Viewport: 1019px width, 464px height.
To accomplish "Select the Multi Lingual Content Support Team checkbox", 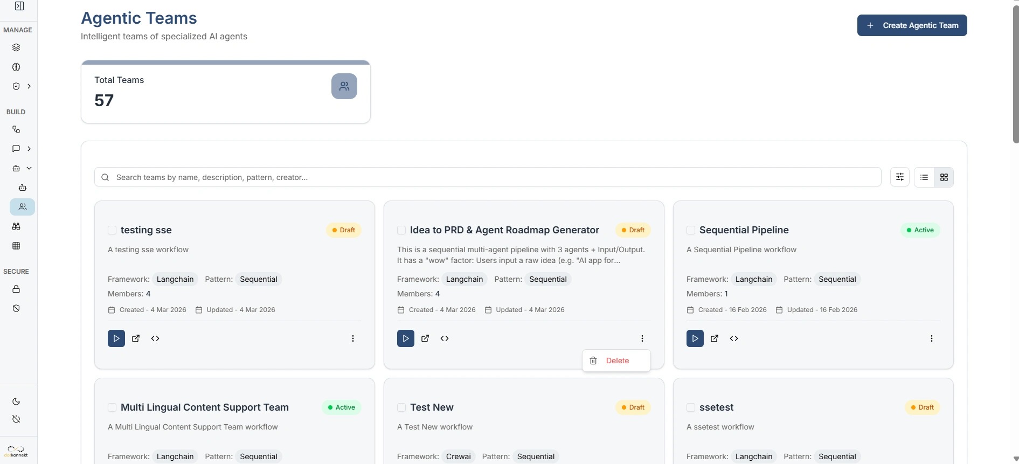I will pos(112,407).
